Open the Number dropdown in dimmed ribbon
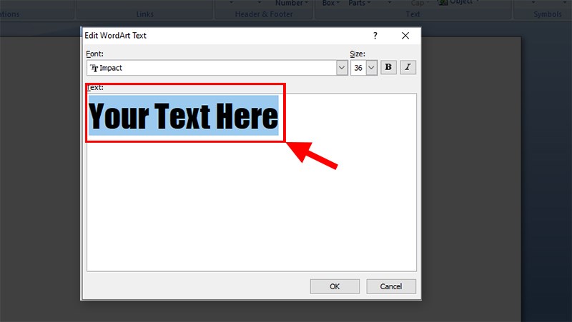Image resolution: width=572 pixels, height=322 pixels. pyautogui.click(x=292, y=3)
